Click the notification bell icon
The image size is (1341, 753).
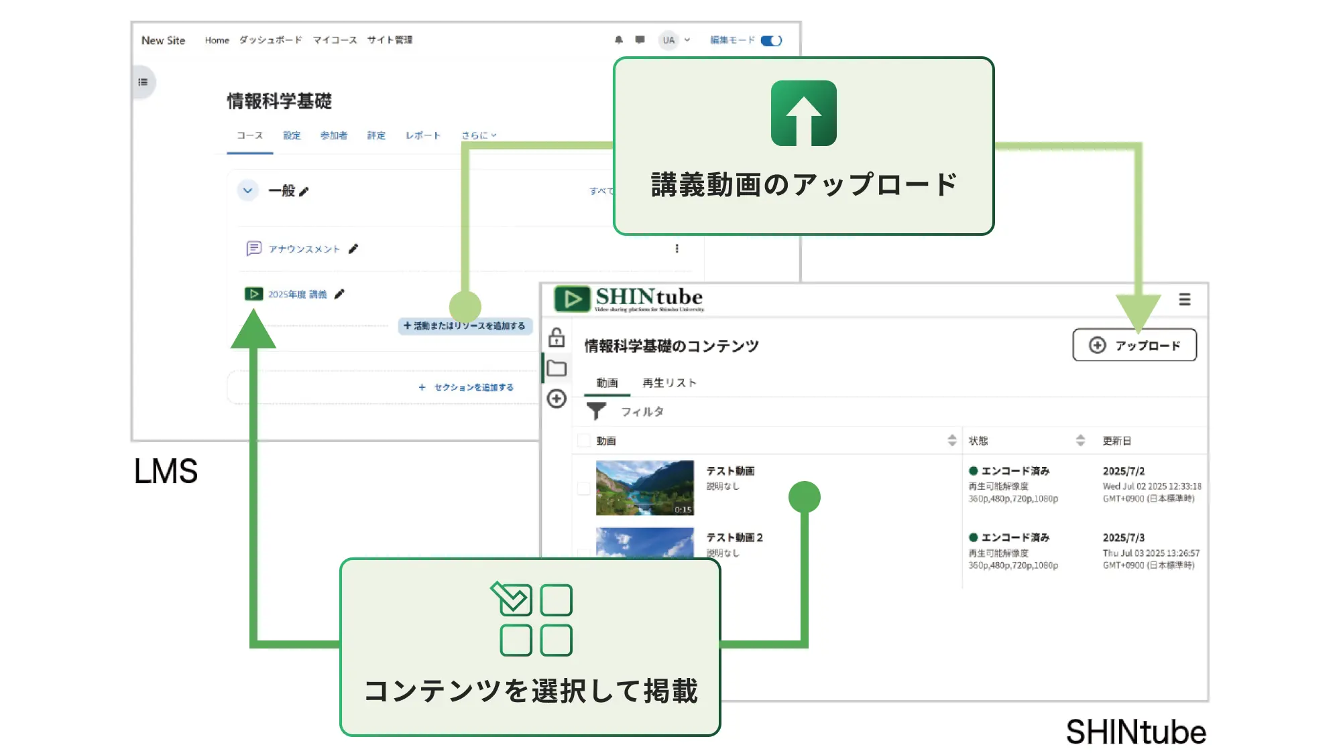(x=620, y=40)
